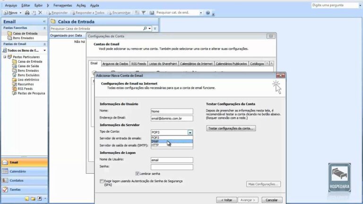Switch to RSS Feeds tab in account settings
Image resolution: width=363 pixels, height=204 pixels.
pyautogui.click(x=138, y=64)
